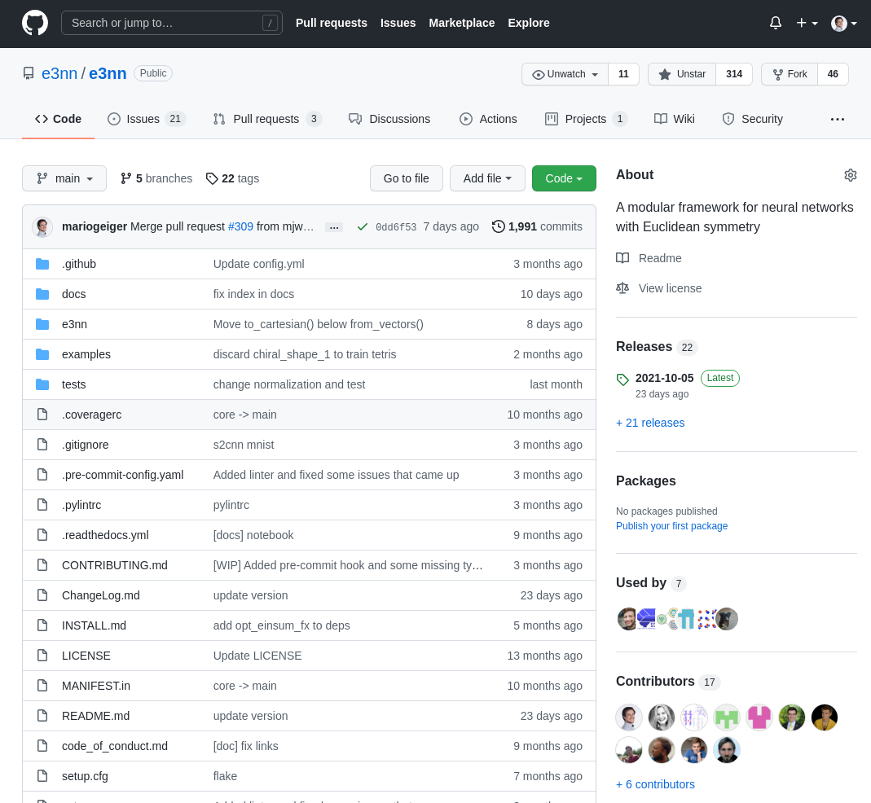Image resolution: width=871 pixels, height=803 pixels.
Task: Fork the repository
Action: coord(790,74)
